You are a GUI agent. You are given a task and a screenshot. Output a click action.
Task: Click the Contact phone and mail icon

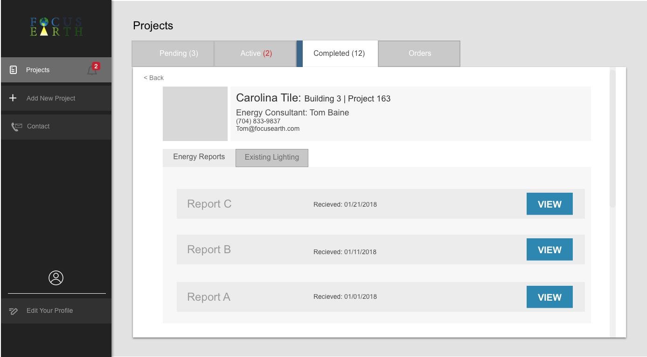pos(17,127)
